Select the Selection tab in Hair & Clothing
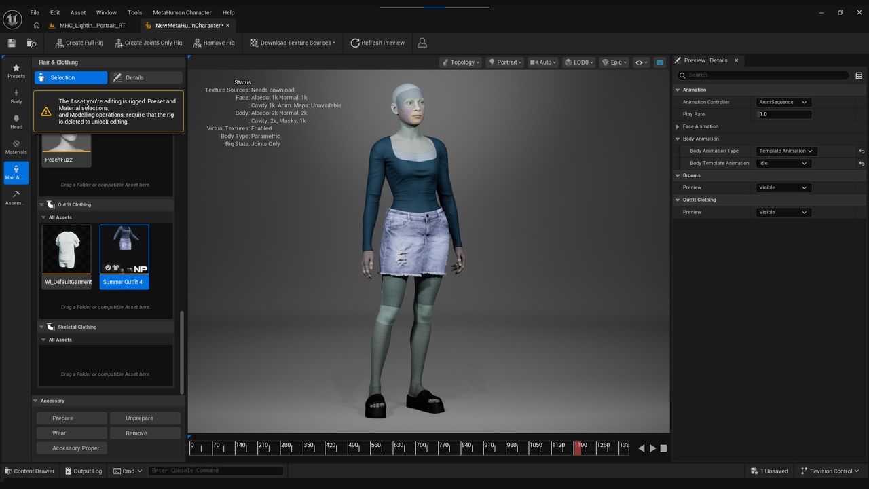The height and width of the screenshot is (489, 869). pos(71,77)
